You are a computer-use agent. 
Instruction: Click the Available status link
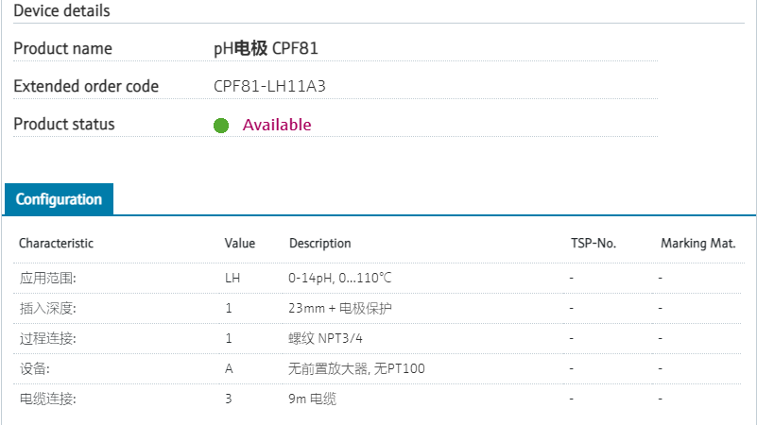[x=276, y=125]
